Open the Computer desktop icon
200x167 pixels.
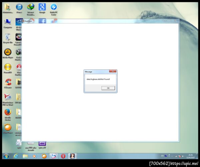8,23
